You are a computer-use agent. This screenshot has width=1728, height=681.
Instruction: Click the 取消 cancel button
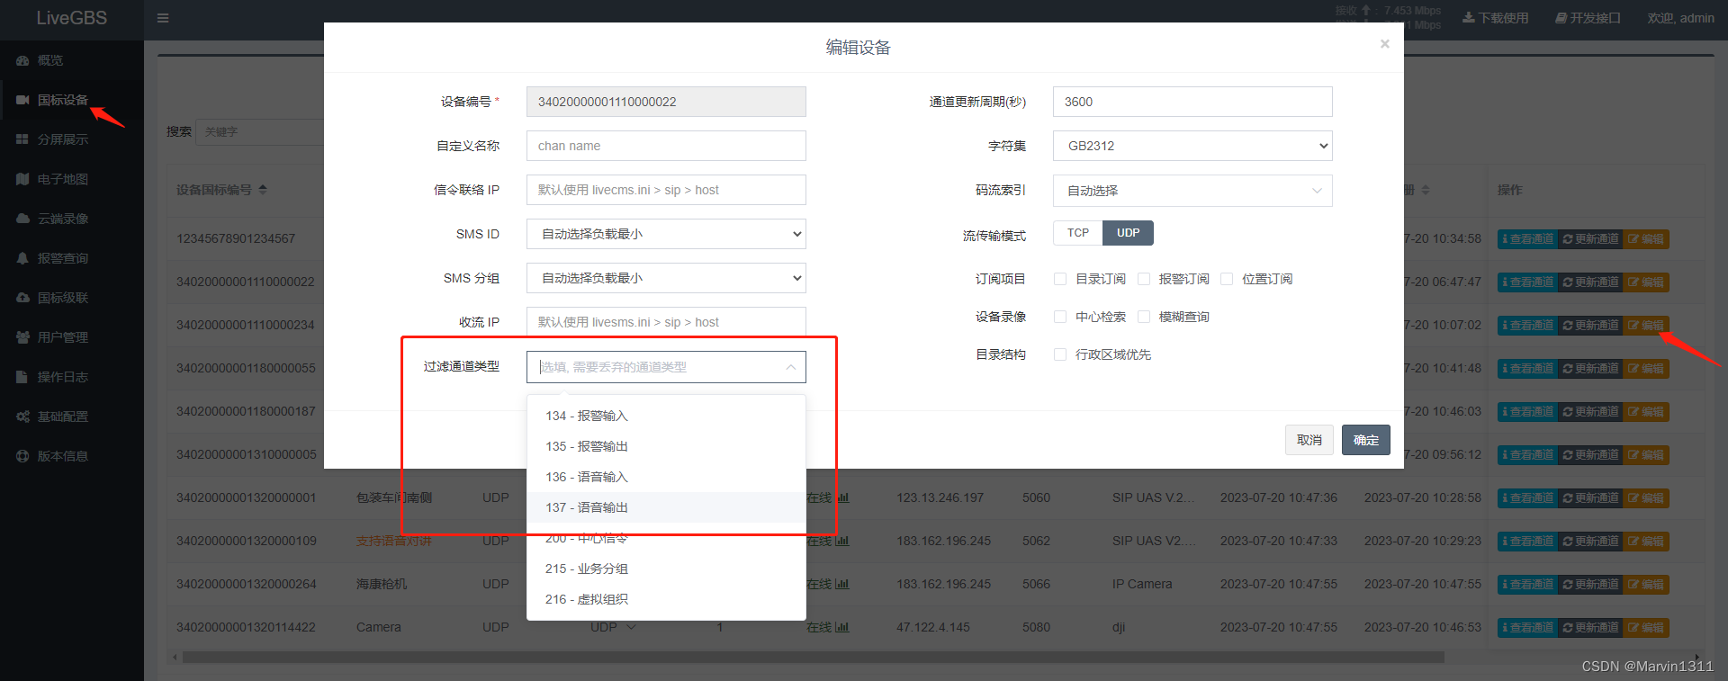click(1309, 440)
